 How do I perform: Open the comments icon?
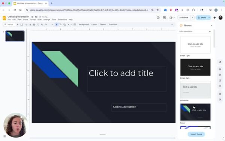(164, 18)
